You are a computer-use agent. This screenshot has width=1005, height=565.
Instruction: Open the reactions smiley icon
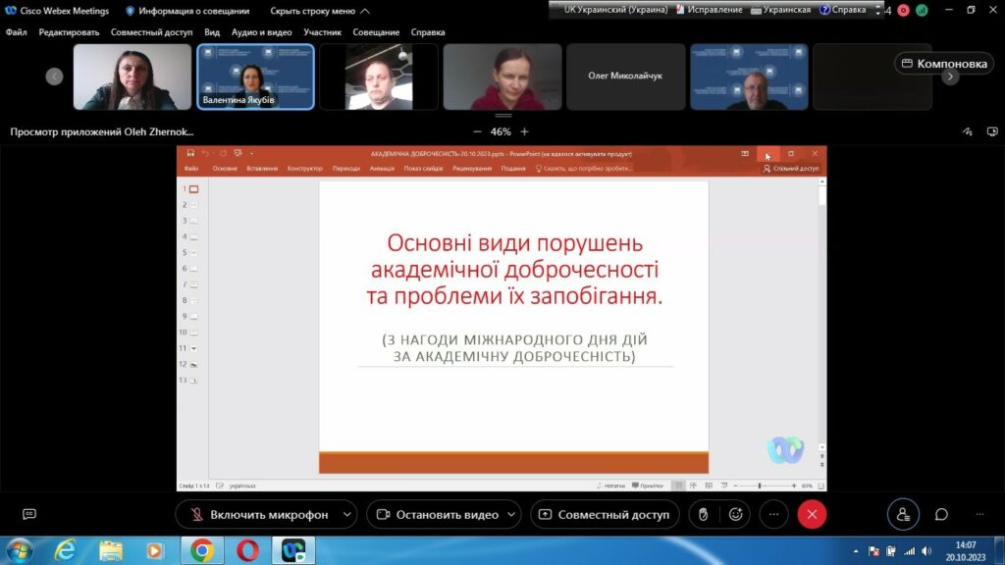point(735,515)
